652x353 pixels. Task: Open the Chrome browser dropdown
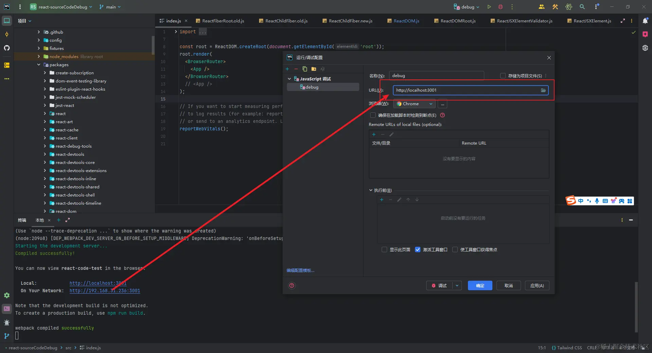[x=414, y=104]
